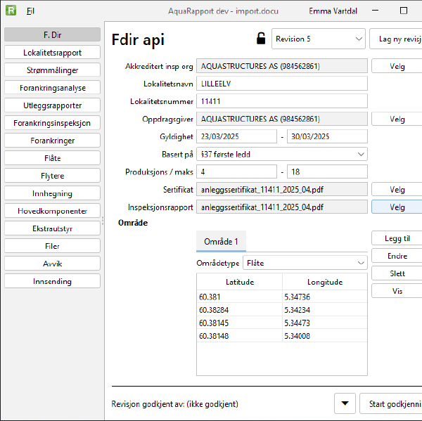This screenshot has height=421, width=422.
Task: Open the Avvik sidebar section
Action: coord(52,264)
